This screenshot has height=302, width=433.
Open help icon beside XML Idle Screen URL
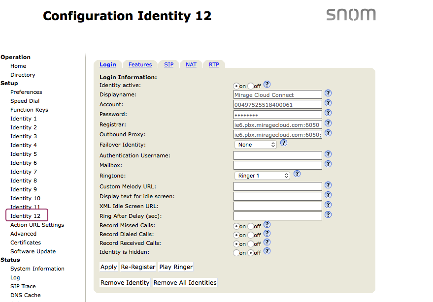(x=328, y=205)
